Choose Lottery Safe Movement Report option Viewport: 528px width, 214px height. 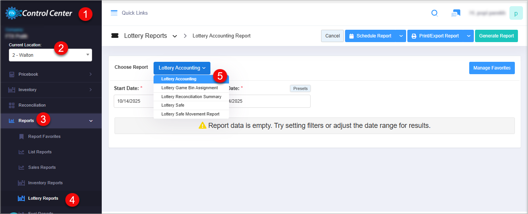click(x=190, y=114)
